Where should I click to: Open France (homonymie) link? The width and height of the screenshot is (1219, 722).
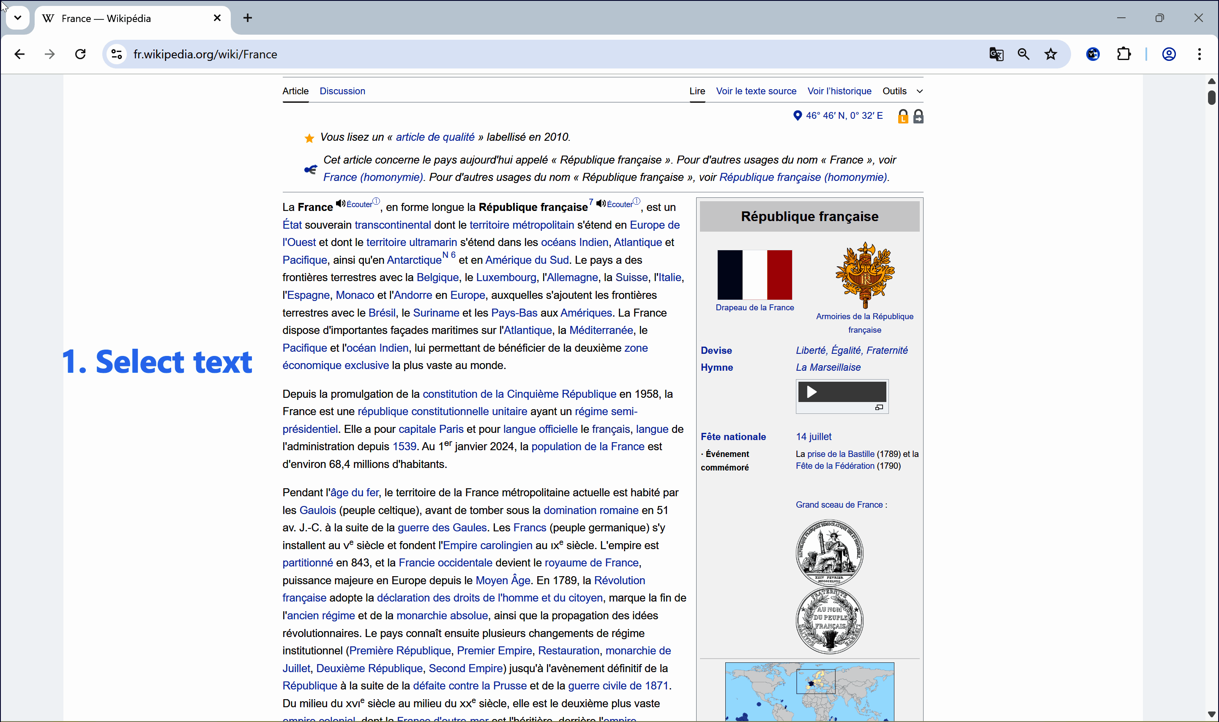373,177
